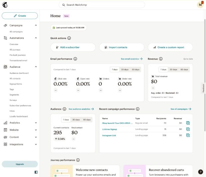Select 7 days in Revenue card
Image resolution: width=206 pixels, height=177 pixels.
(163, 69)
